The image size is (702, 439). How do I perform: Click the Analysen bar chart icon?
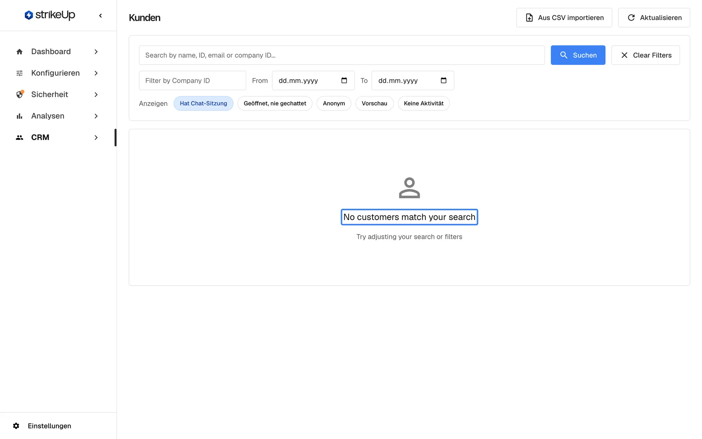click(x=19, y=116)
